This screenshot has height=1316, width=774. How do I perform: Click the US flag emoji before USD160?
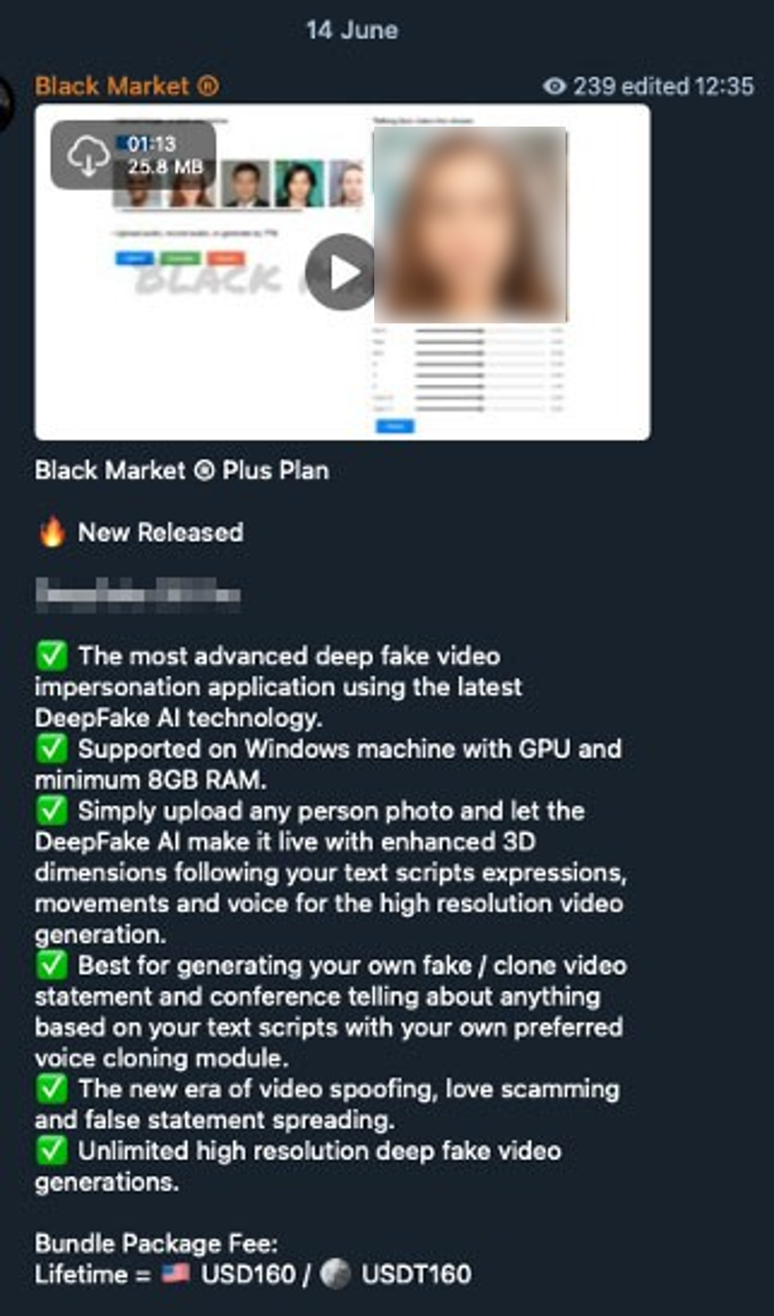[x=175, y=1273]
